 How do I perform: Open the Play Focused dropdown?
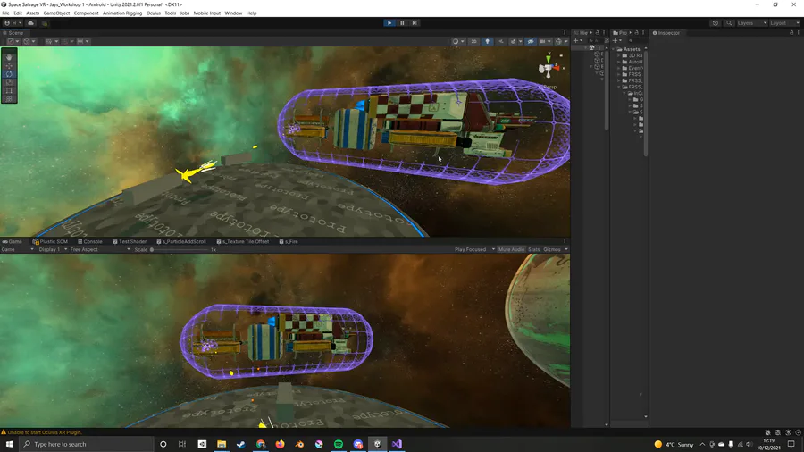(x=474, y=249)
